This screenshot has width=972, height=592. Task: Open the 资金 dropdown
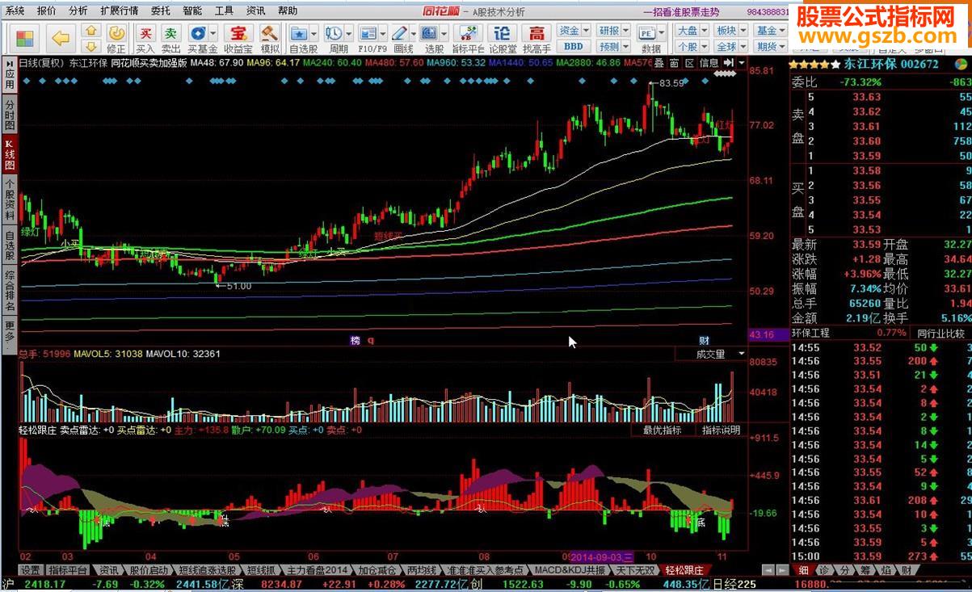coord(573,31)
